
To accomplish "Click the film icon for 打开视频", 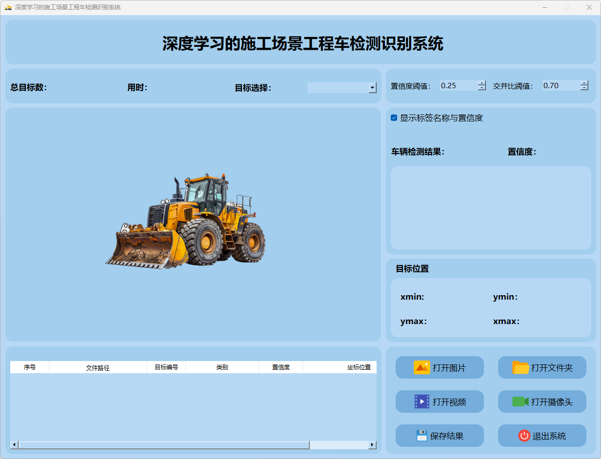I will (x=421, y=402).
